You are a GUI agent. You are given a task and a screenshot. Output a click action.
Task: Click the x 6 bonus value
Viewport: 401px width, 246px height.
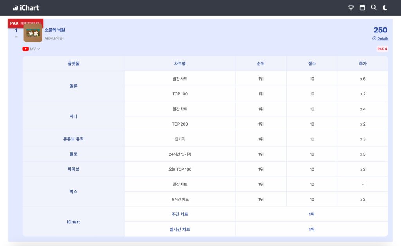point(363,79)
